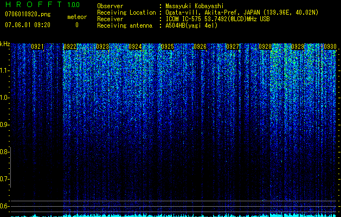Image resolution: width=341 pixels, height=217 pixels.
Task: Click the HROFFT 1.00 title text
Action: (42, 4)
